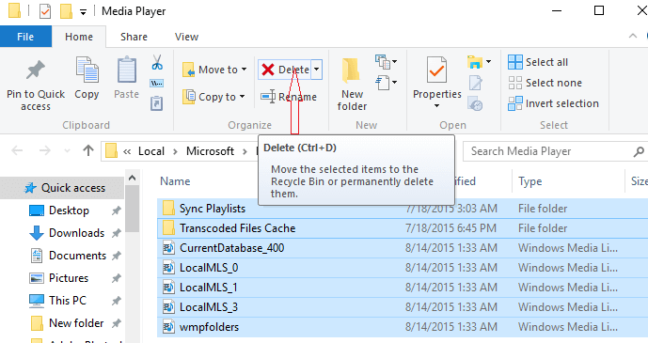The image size is (648, 343).
Task: Expand the Delete options arrow
Action: [x=317, y=70]
